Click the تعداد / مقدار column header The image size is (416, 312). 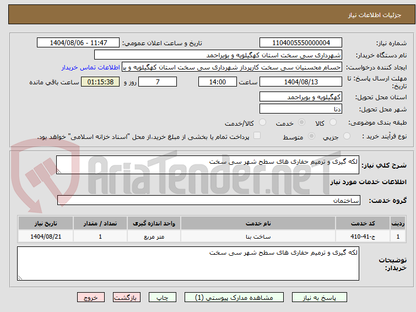(x=100, y=223)
